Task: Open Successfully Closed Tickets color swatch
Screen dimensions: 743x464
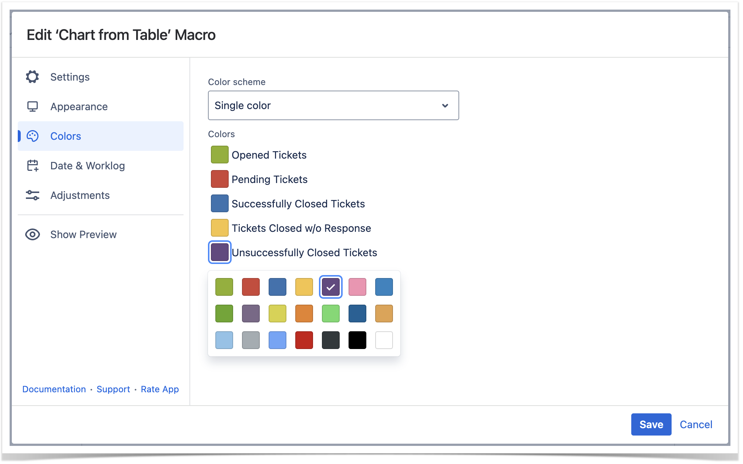Action: pyautogui.click(x=219, y=203)
